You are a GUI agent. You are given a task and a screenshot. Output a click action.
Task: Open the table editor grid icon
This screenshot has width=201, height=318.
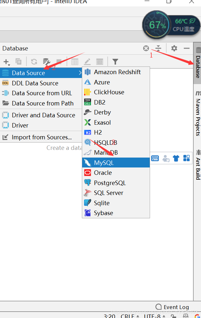[x=75, y=62]
